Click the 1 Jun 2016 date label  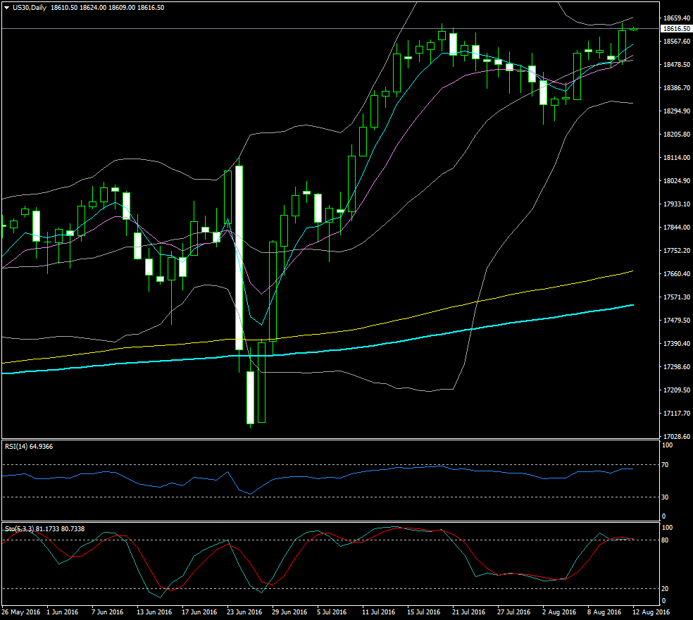62,612
